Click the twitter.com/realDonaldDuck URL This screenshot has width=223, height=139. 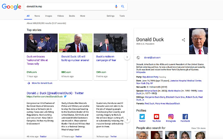pyautogui.click(x=45, y=97)
